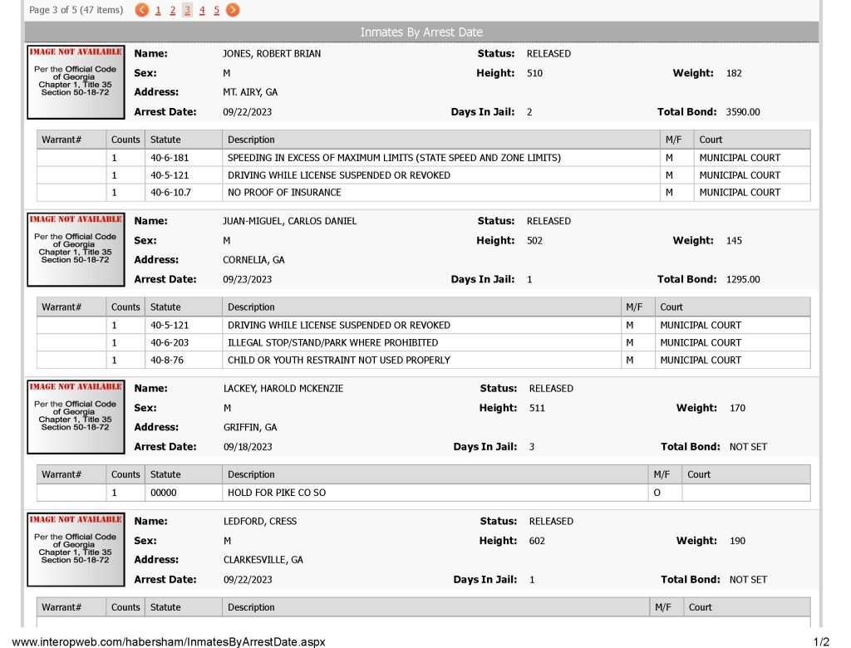Open page 4 of inmates list

[202, 10]
